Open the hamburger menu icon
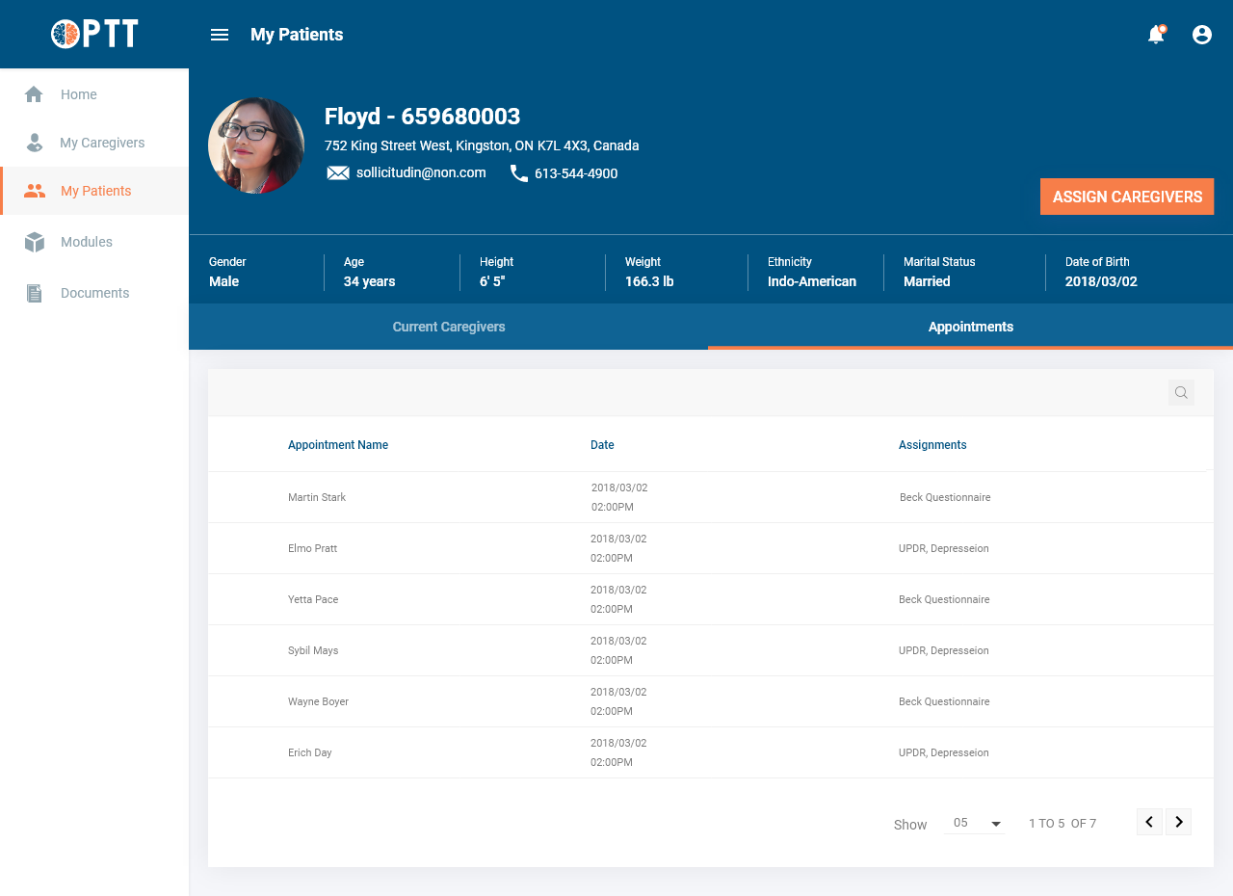The image size is (1233, 896). pos(220,35)
